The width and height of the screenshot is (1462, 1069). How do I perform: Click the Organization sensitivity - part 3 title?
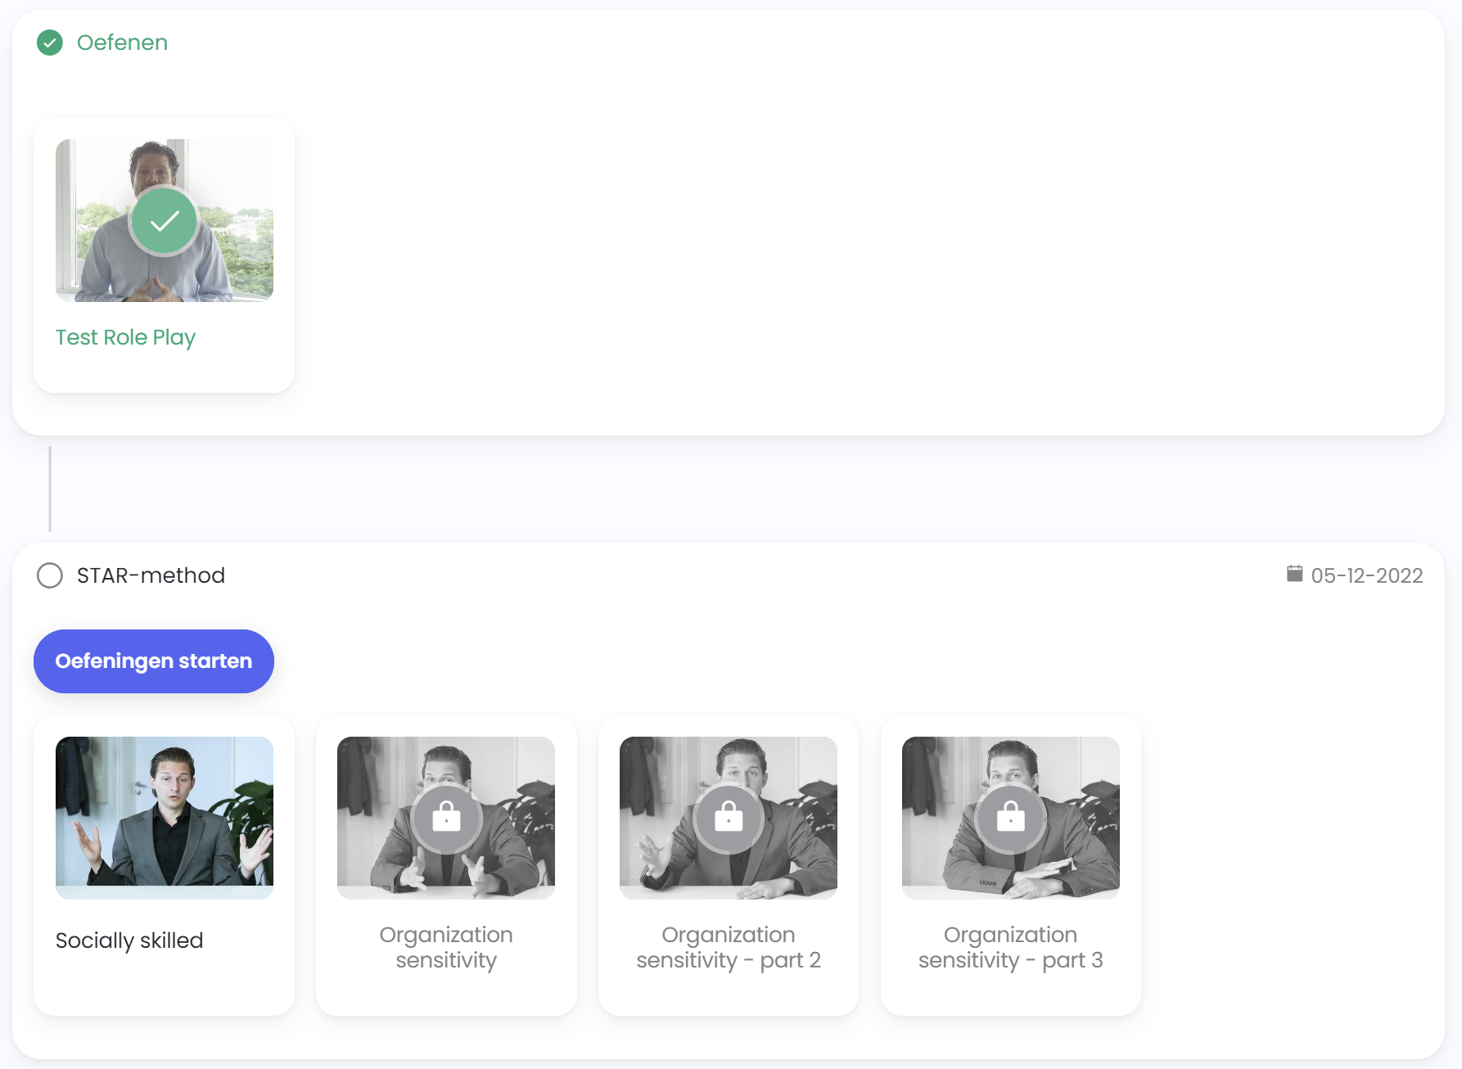click(1011, 947)
